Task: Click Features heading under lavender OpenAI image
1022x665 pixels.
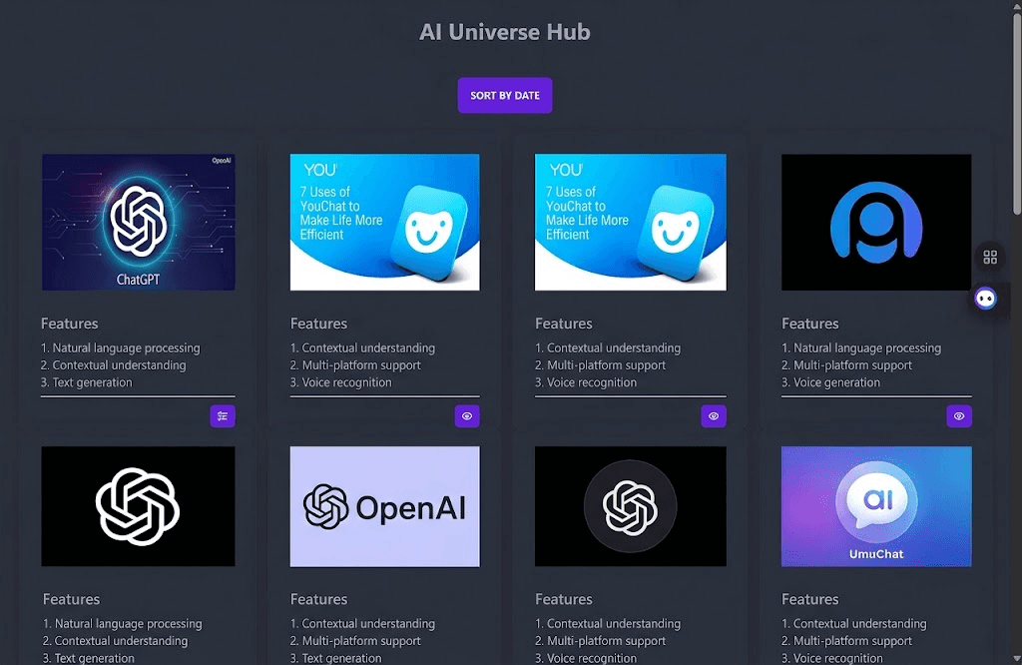Action: point(318,599)
